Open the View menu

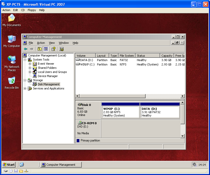tap(52, 43)
